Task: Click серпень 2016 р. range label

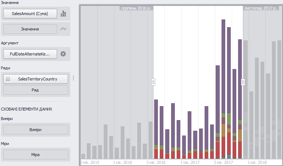Action: click(x=136, y=8)
